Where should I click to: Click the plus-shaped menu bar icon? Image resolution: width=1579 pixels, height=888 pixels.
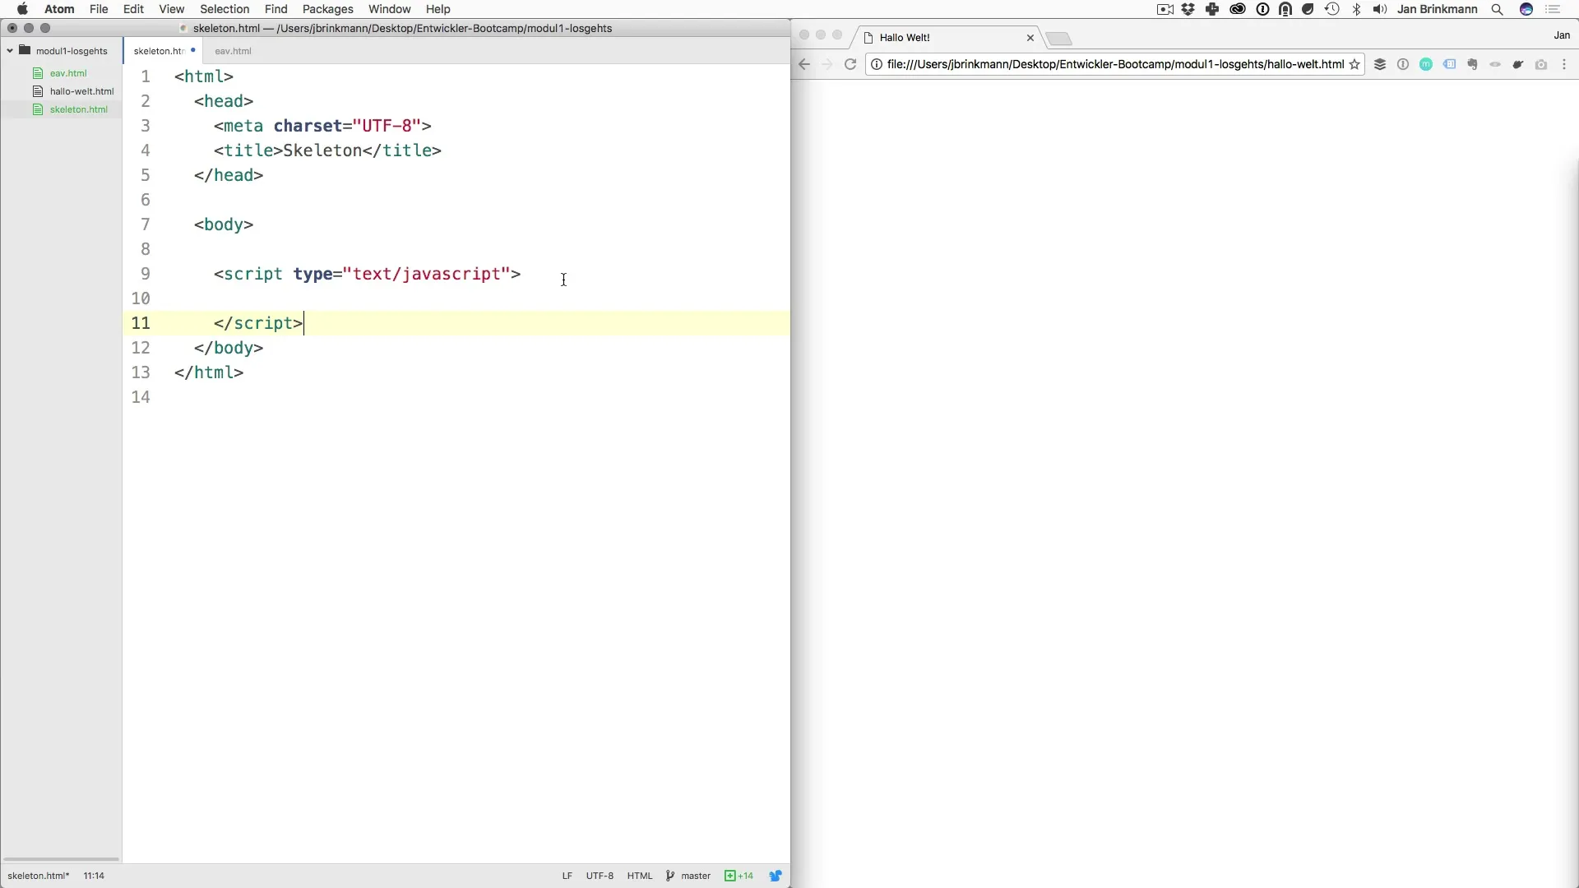pyautogui.click(x=1212, y=9)
